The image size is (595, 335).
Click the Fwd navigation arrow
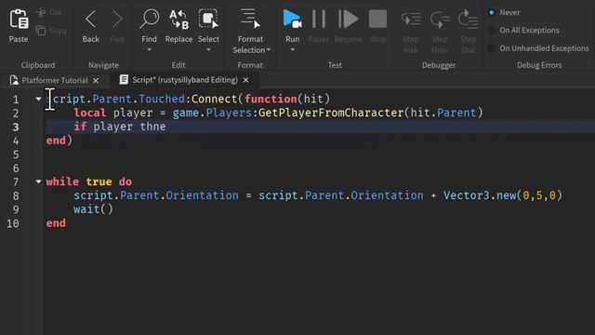click(x=117, y=19)
